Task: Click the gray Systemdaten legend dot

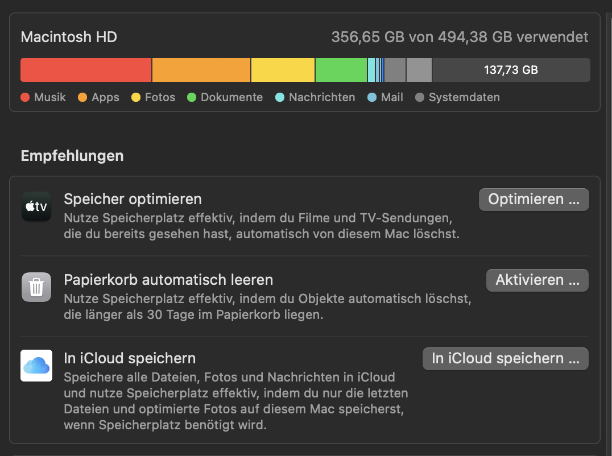Action: [420, 97]
